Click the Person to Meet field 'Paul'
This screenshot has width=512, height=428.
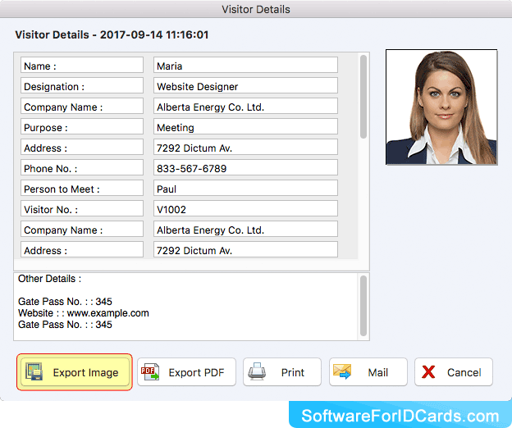coord(245,189)
